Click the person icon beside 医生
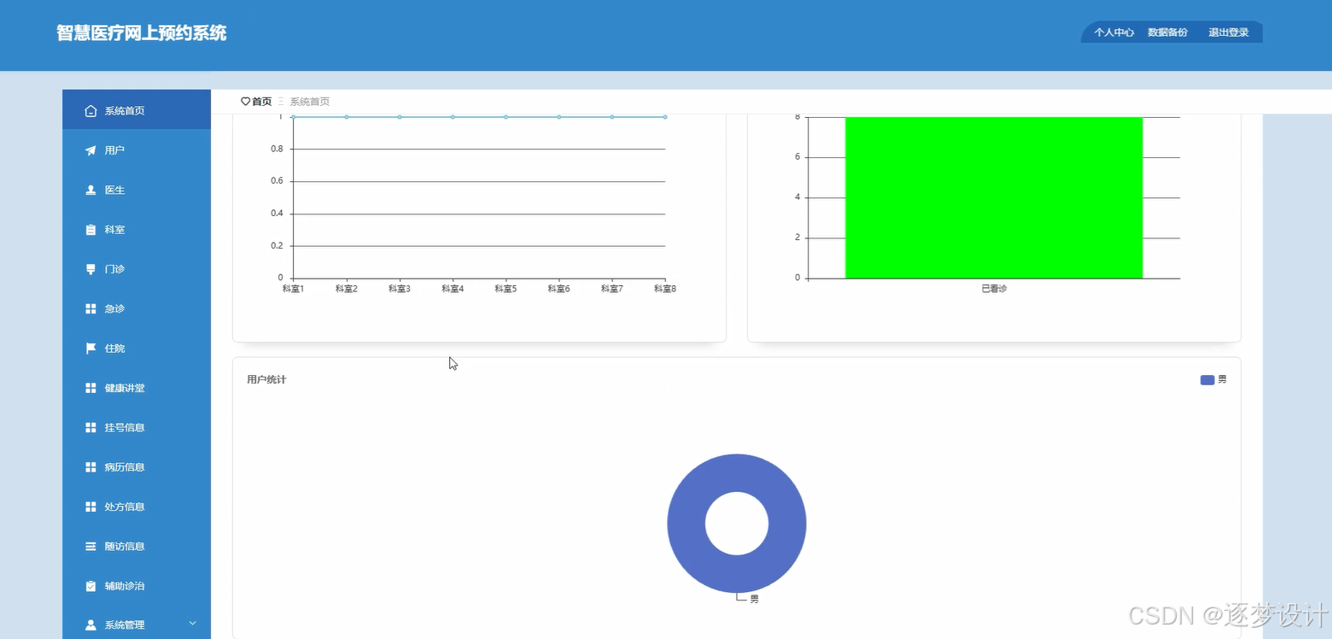 [x=91, y=191]
